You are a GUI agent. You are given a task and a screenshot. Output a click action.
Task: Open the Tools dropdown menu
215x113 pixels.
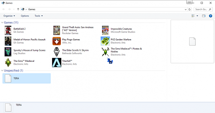(39, 16)
